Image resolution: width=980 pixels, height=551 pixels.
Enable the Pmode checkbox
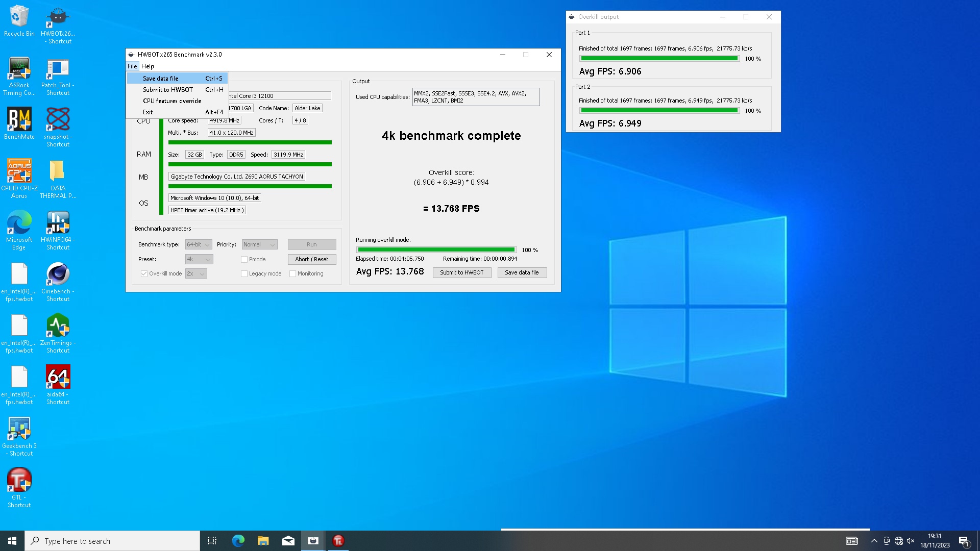244,259
